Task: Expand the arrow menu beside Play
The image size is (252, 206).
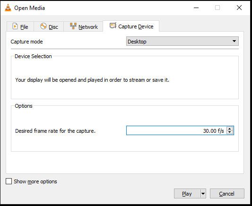Action: pyautogui.click(x=203, y=194)
